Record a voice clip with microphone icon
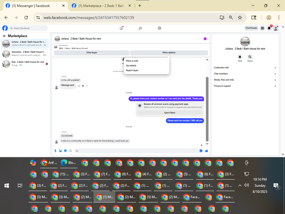 pos(55,151)
